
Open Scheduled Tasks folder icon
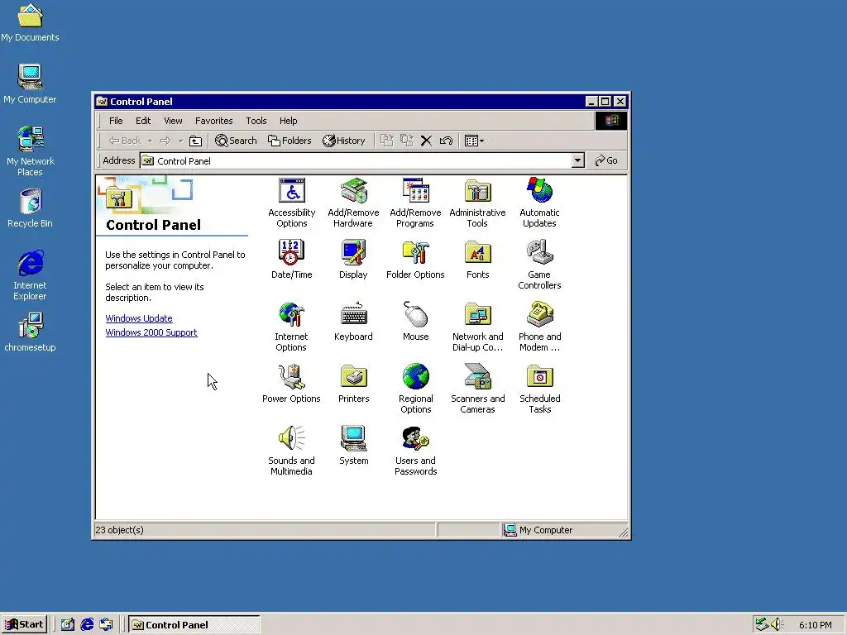(539, 376)
